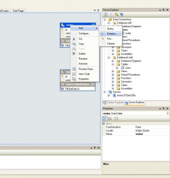This screenshot has width=170, height=178.
Task: Click the Refresh icon in Server Explorer toolbar
Action: click(105, 15)
